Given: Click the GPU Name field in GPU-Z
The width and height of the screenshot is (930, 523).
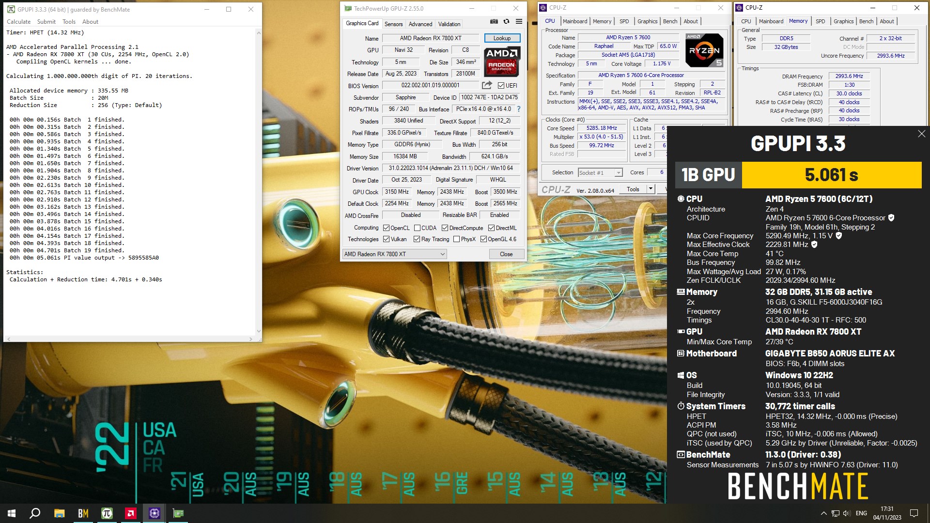Looking at the screenshot, I should (431, 38).
